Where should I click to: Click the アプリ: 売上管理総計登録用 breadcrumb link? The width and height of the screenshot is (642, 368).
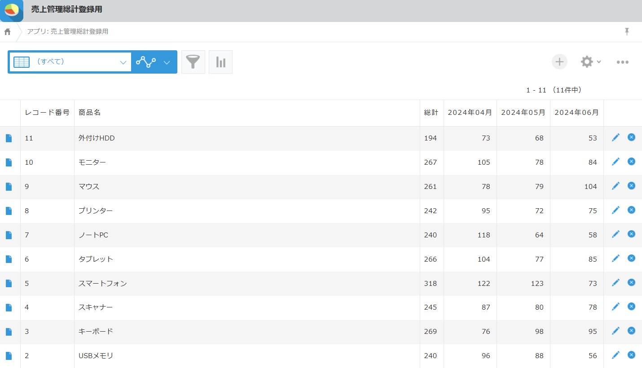coord(67,31)
